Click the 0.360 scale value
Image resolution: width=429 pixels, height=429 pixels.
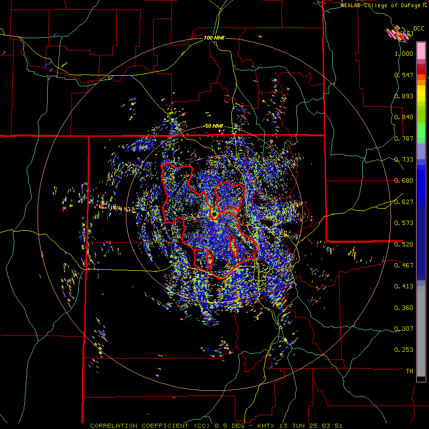pos(404,308)
